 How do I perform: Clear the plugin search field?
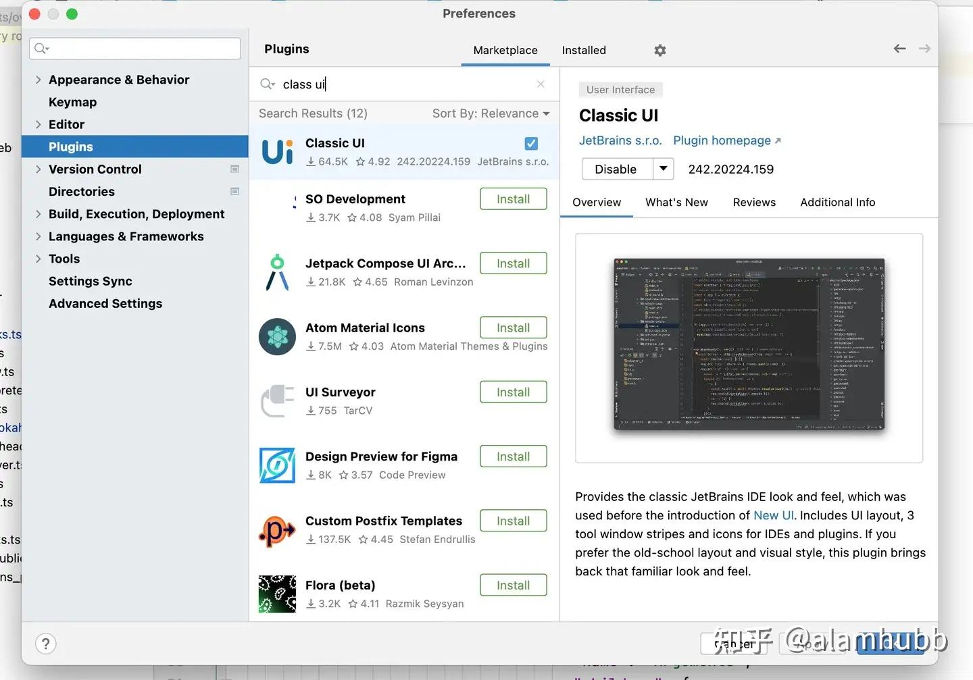pos(540,84)
